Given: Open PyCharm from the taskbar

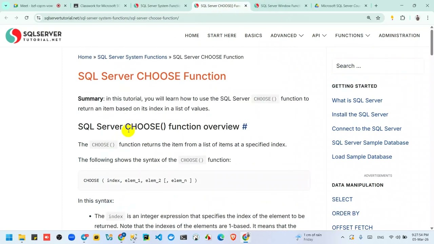Looking at the screenshot, I should [146, 237].
